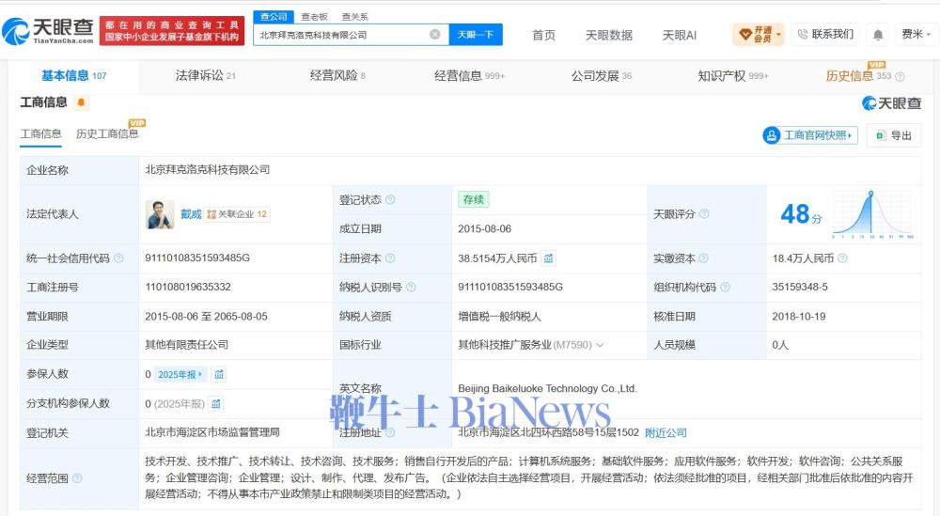Open 法律诉讼 tab
940x516 pixels.
pyautogui.click(x=205, y=76)
